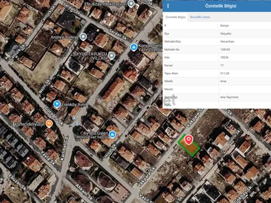Image resolution: width=271 pixels, height=203 pixels.
Task: Click the Konya Overlok blue marker
Action: (134, 47)
